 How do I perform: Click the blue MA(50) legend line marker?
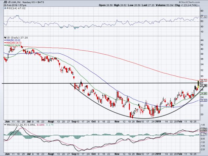[5, 40]
